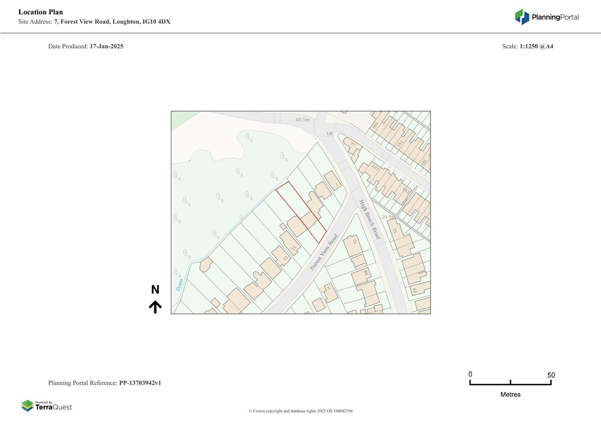Viewport: 601px width, 425px height.
Task: Click the Crown copyright notice
Action: point(300,411)
